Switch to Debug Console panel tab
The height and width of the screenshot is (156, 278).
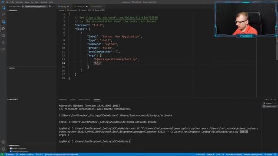pos(84,100)
